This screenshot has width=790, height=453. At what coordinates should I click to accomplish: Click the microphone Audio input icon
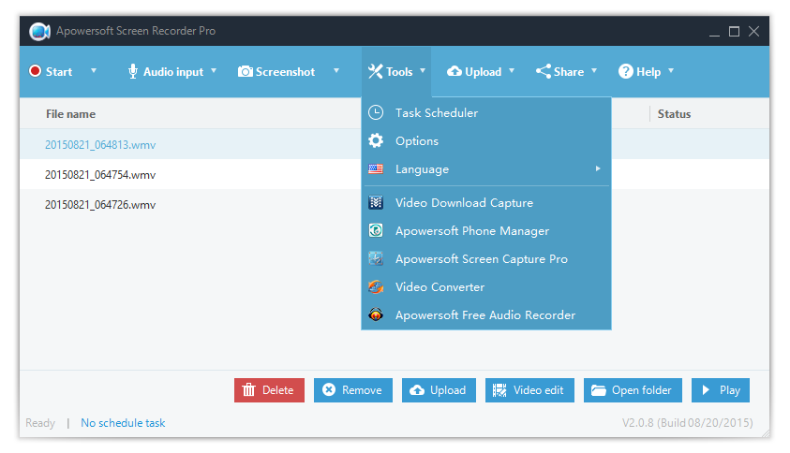(x=132, y=71)
